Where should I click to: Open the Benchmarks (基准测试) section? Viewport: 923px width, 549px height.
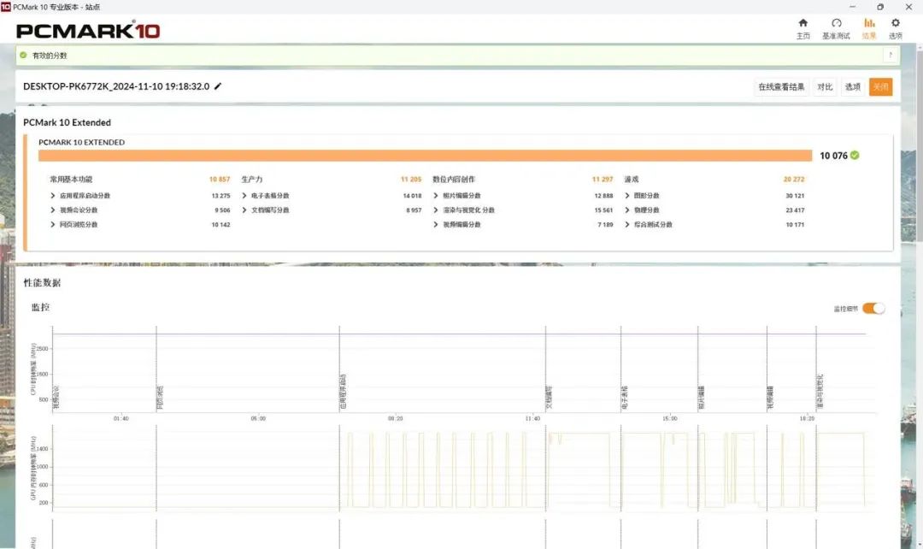coord(836,28)
